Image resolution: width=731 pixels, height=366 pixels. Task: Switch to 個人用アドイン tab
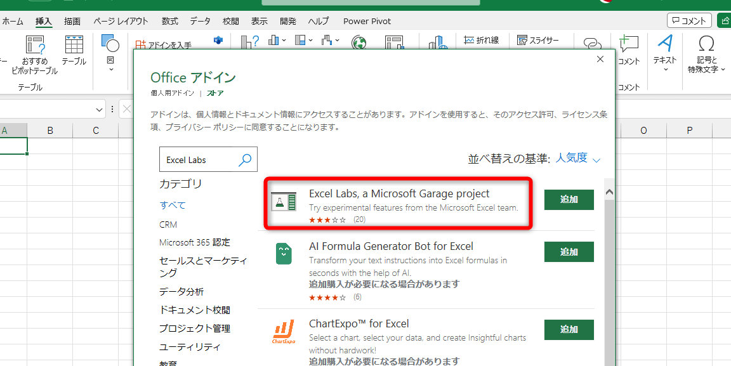click(172, 93)
